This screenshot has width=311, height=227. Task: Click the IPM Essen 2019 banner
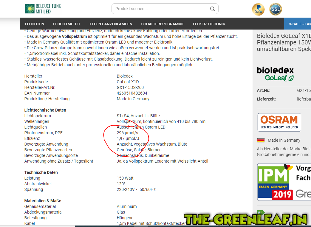[x=284, y=182]
